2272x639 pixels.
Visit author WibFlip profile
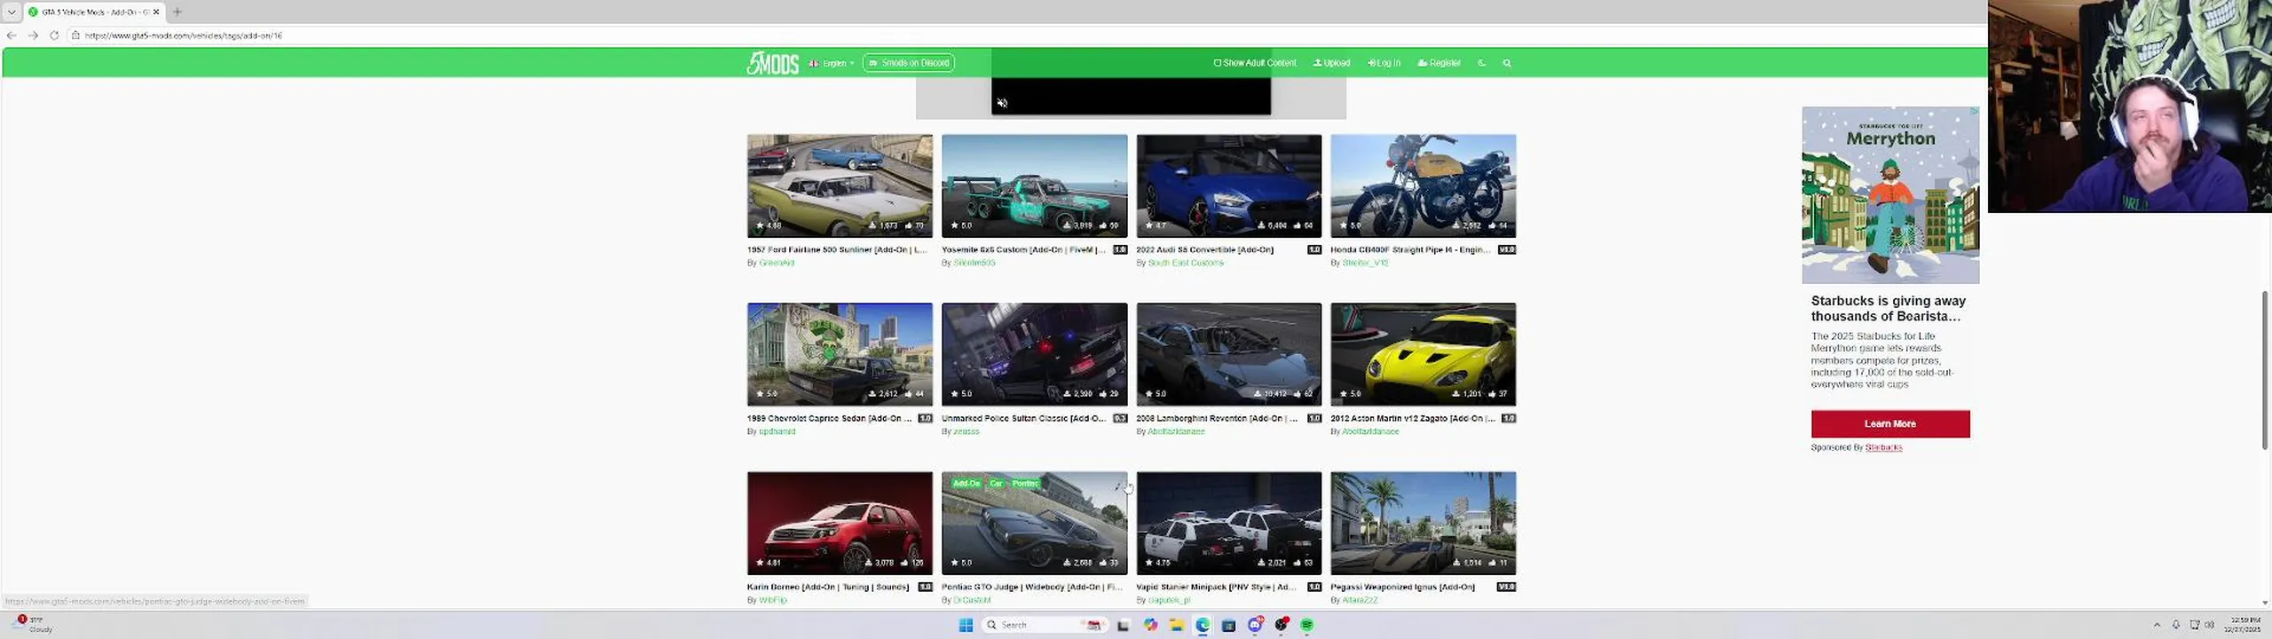coord(773,600)
